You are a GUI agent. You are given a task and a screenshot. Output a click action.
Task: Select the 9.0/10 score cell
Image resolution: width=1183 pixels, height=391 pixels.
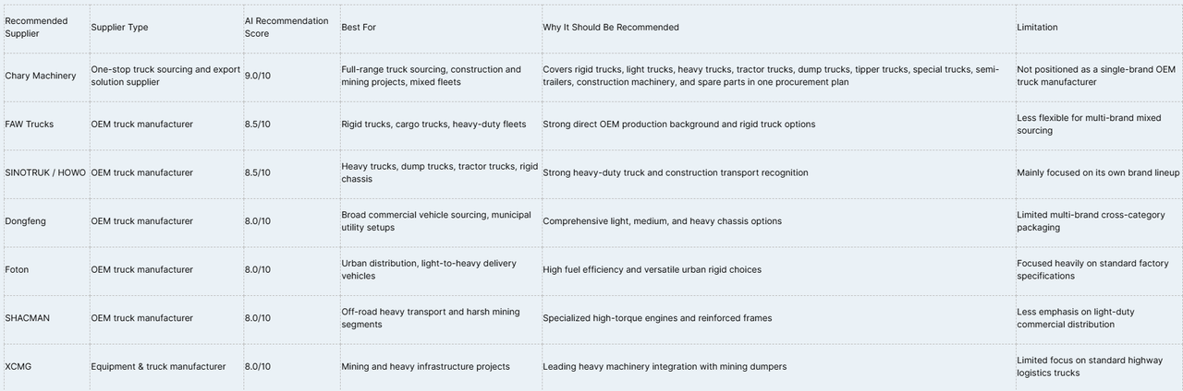[290, 77]
